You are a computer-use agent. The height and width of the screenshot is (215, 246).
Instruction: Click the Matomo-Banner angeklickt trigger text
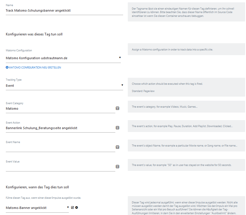tap(26, 208)
